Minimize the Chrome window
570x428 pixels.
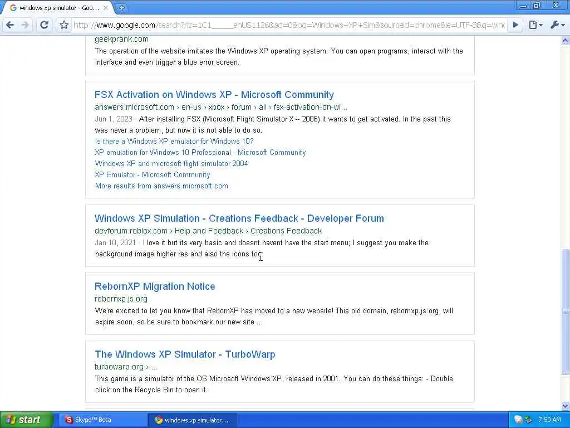pyautogui.click(x=523, y=6)
